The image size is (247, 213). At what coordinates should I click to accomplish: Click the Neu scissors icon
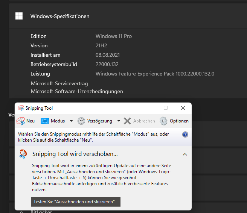20,121
